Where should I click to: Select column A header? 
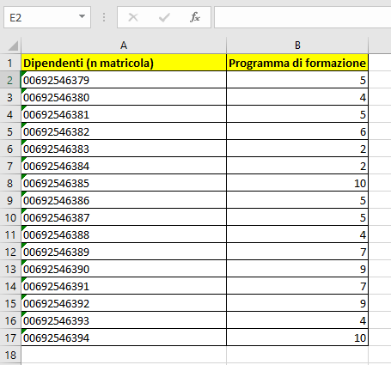click(x=124, y=46)
